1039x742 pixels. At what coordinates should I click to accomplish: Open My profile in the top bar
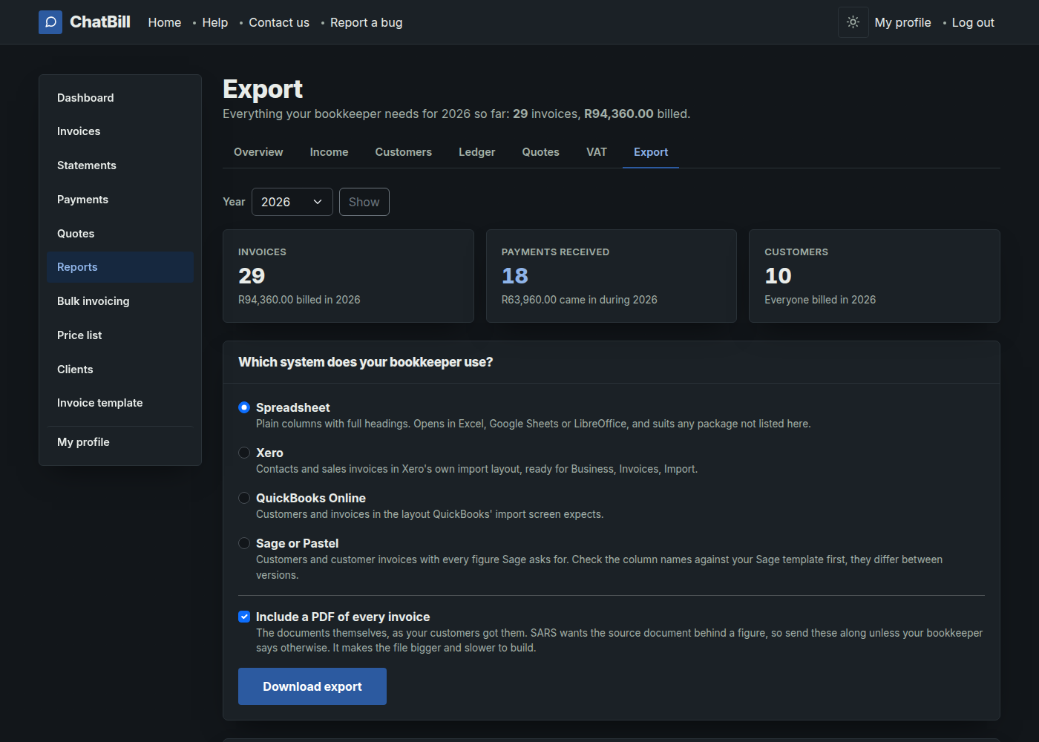pos(903,22)
